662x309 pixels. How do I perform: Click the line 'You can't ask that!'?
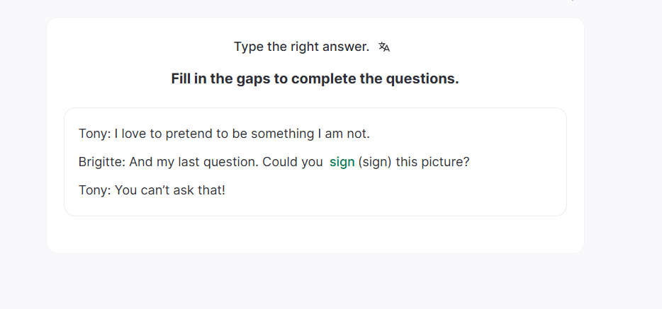[170, 190]
